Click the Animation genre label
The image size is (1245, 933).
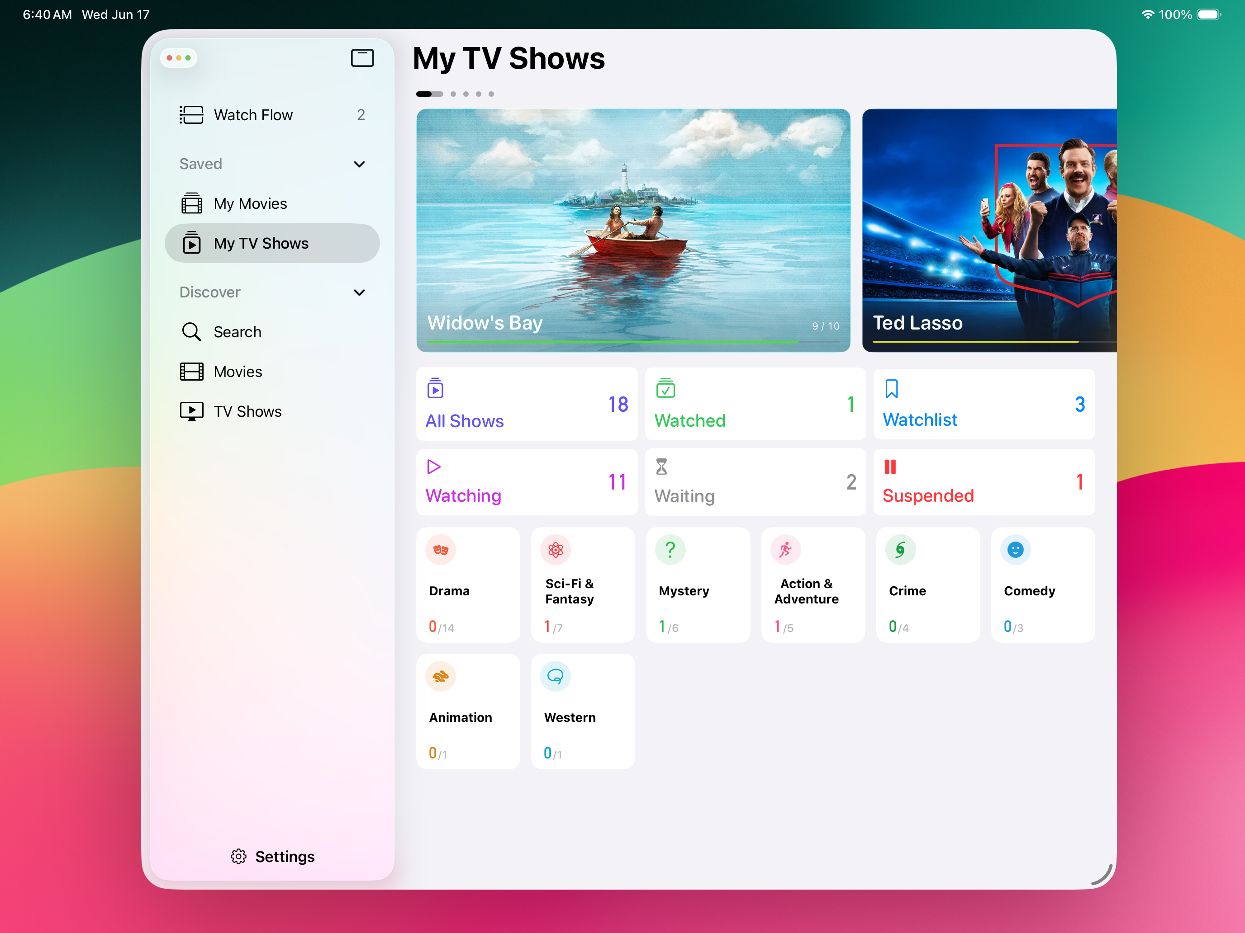(461, 718)
